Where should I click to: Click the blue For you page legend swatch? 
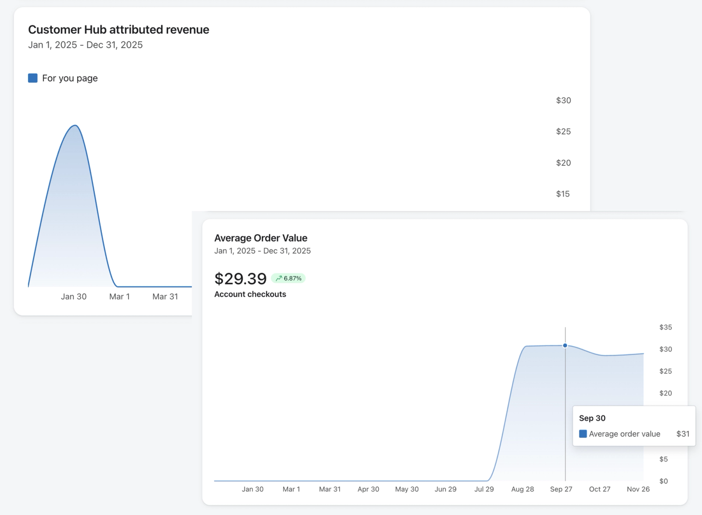[x=33, y=78]
